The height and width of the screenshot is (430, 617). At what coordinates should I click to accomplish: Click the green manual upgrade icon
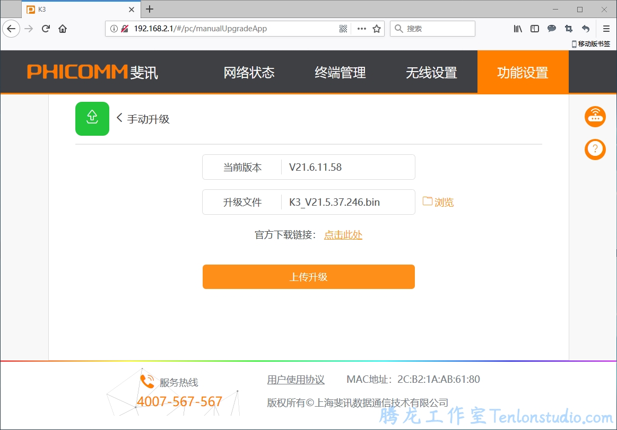92,118
